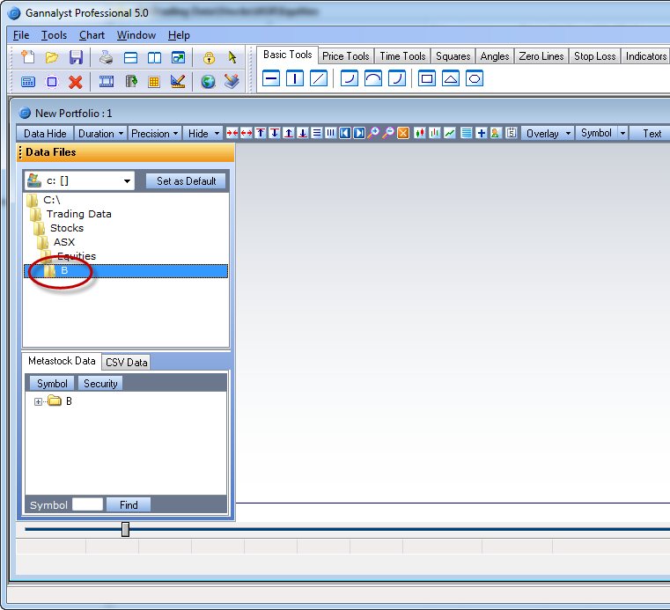Screen dimensions: 670x610
Task: Select the diagonal trend line tool
Action: 319,78
